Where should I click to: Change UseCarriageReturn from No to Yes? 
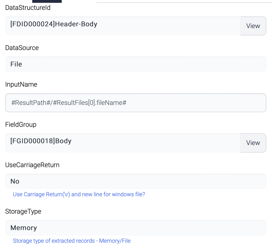click(135, 181)
